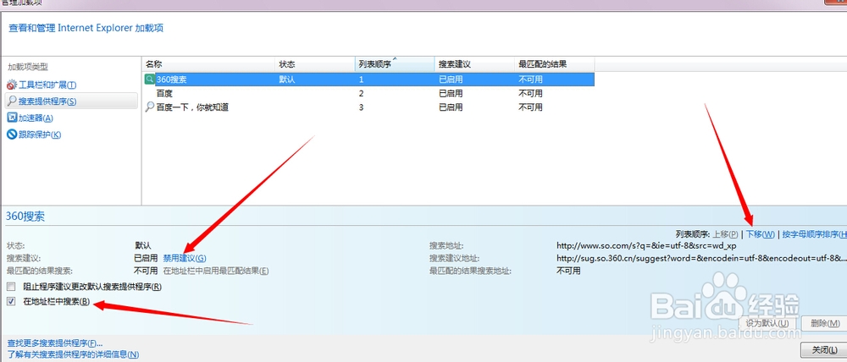Open Tracking Protection (跟踪保护) category
Screen dimensions: 847x362
(x=34, y=134)
